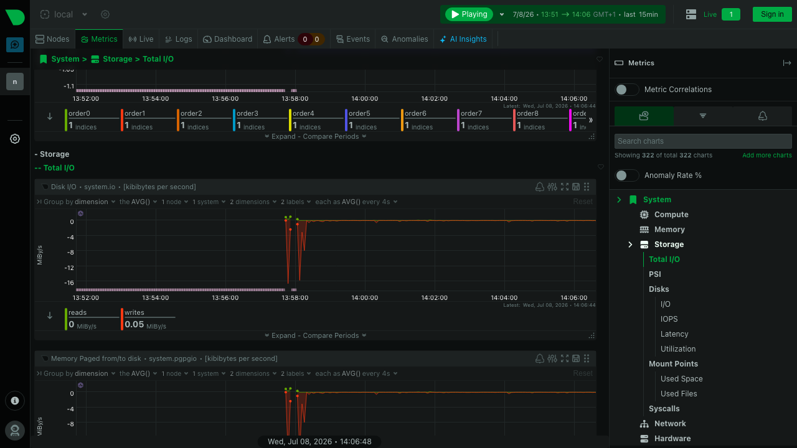Expand the System tree section
Screen dimensions: 797x448
(619, 200)
